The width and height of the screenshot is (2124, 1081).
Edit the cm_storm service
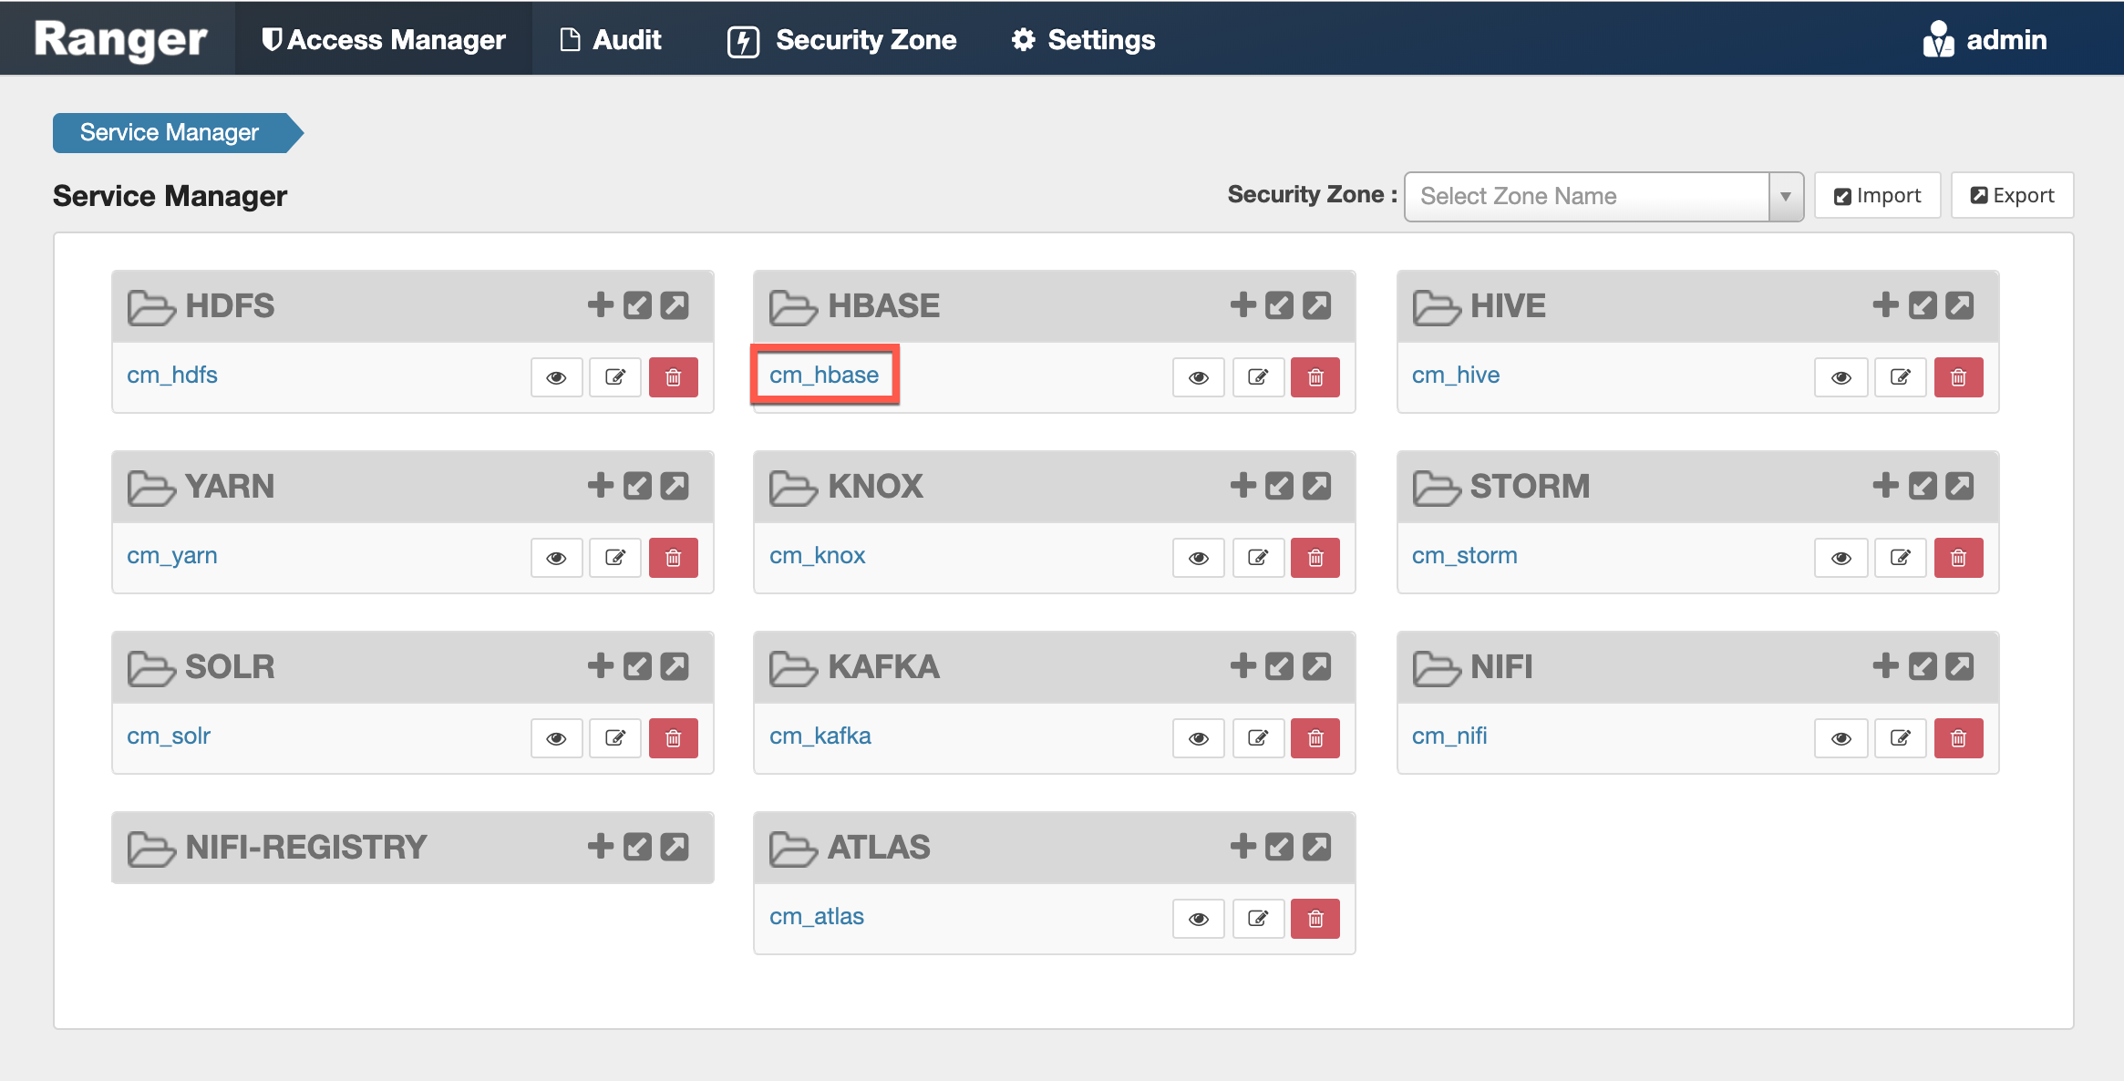[1900, 558]
